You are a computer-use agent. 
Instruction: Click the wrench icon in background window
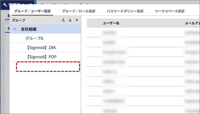point(5,5)
